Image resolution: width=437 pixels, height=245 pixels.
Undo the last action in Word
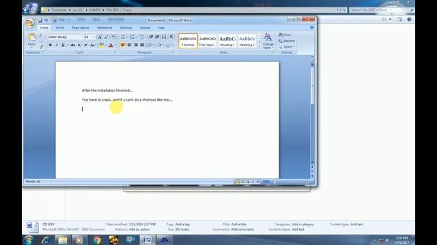point(46,20)
